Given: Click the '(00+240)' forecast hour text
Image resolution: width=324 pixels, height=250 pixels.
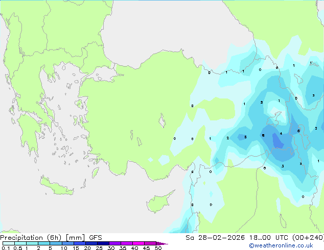Looking at the screenshot, I should point(308,238).
